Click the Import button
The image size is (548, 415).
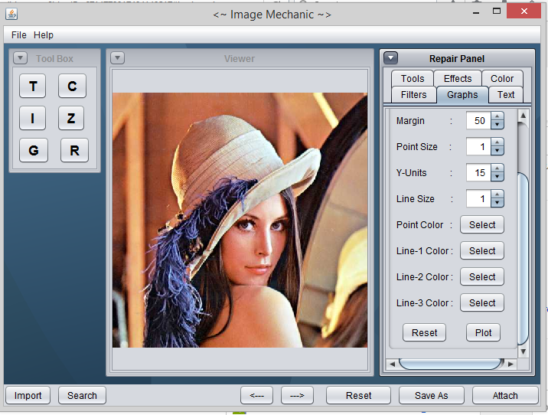pos(28,395)
